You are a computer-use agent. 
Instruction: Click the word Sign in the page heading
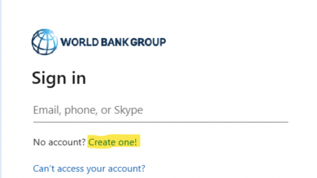click(49, 79)
